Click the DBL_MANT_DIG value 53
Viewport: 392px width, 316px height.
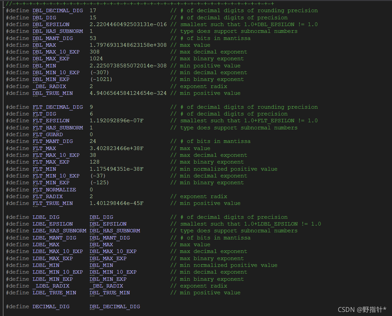(93, 38)
